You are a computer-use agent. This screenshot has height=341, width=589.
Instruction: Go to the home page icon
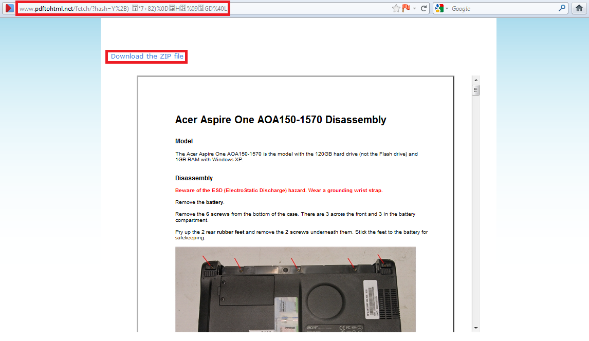[x=579, y=8]
